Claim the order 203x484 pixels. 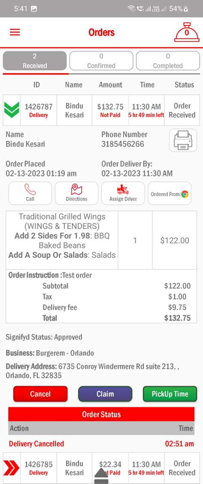click(105, 394)
